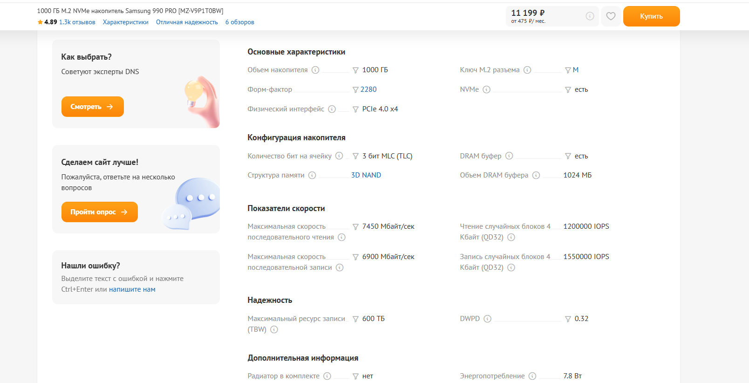Click info icon next to price
749x383 pixels.
click(x=590, y=16)
